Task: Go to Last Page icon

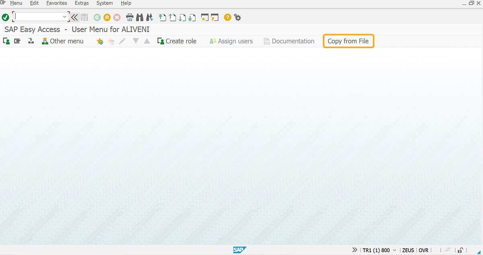Action: coord(192,17)
